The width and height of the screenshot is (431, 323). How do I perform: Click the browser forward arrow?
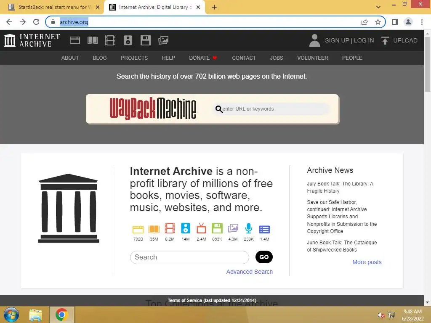click(23, 22)
